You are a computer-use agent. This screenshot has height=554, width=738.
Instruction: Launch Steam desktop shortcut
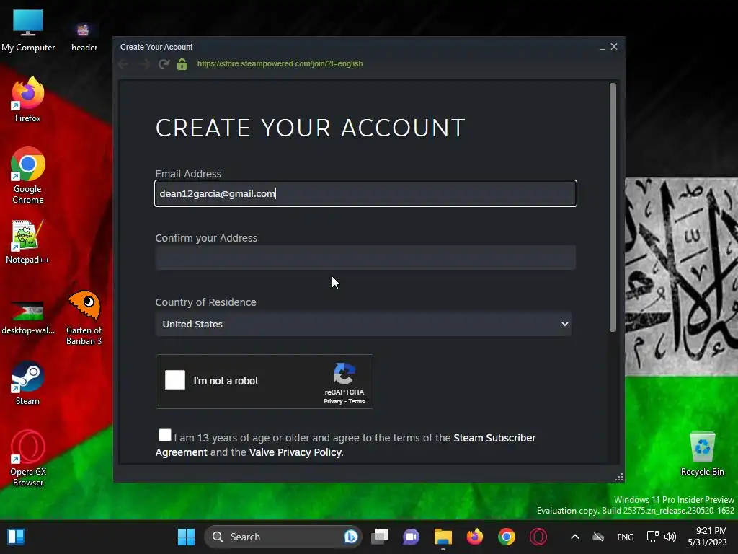[x=27, y=383]
